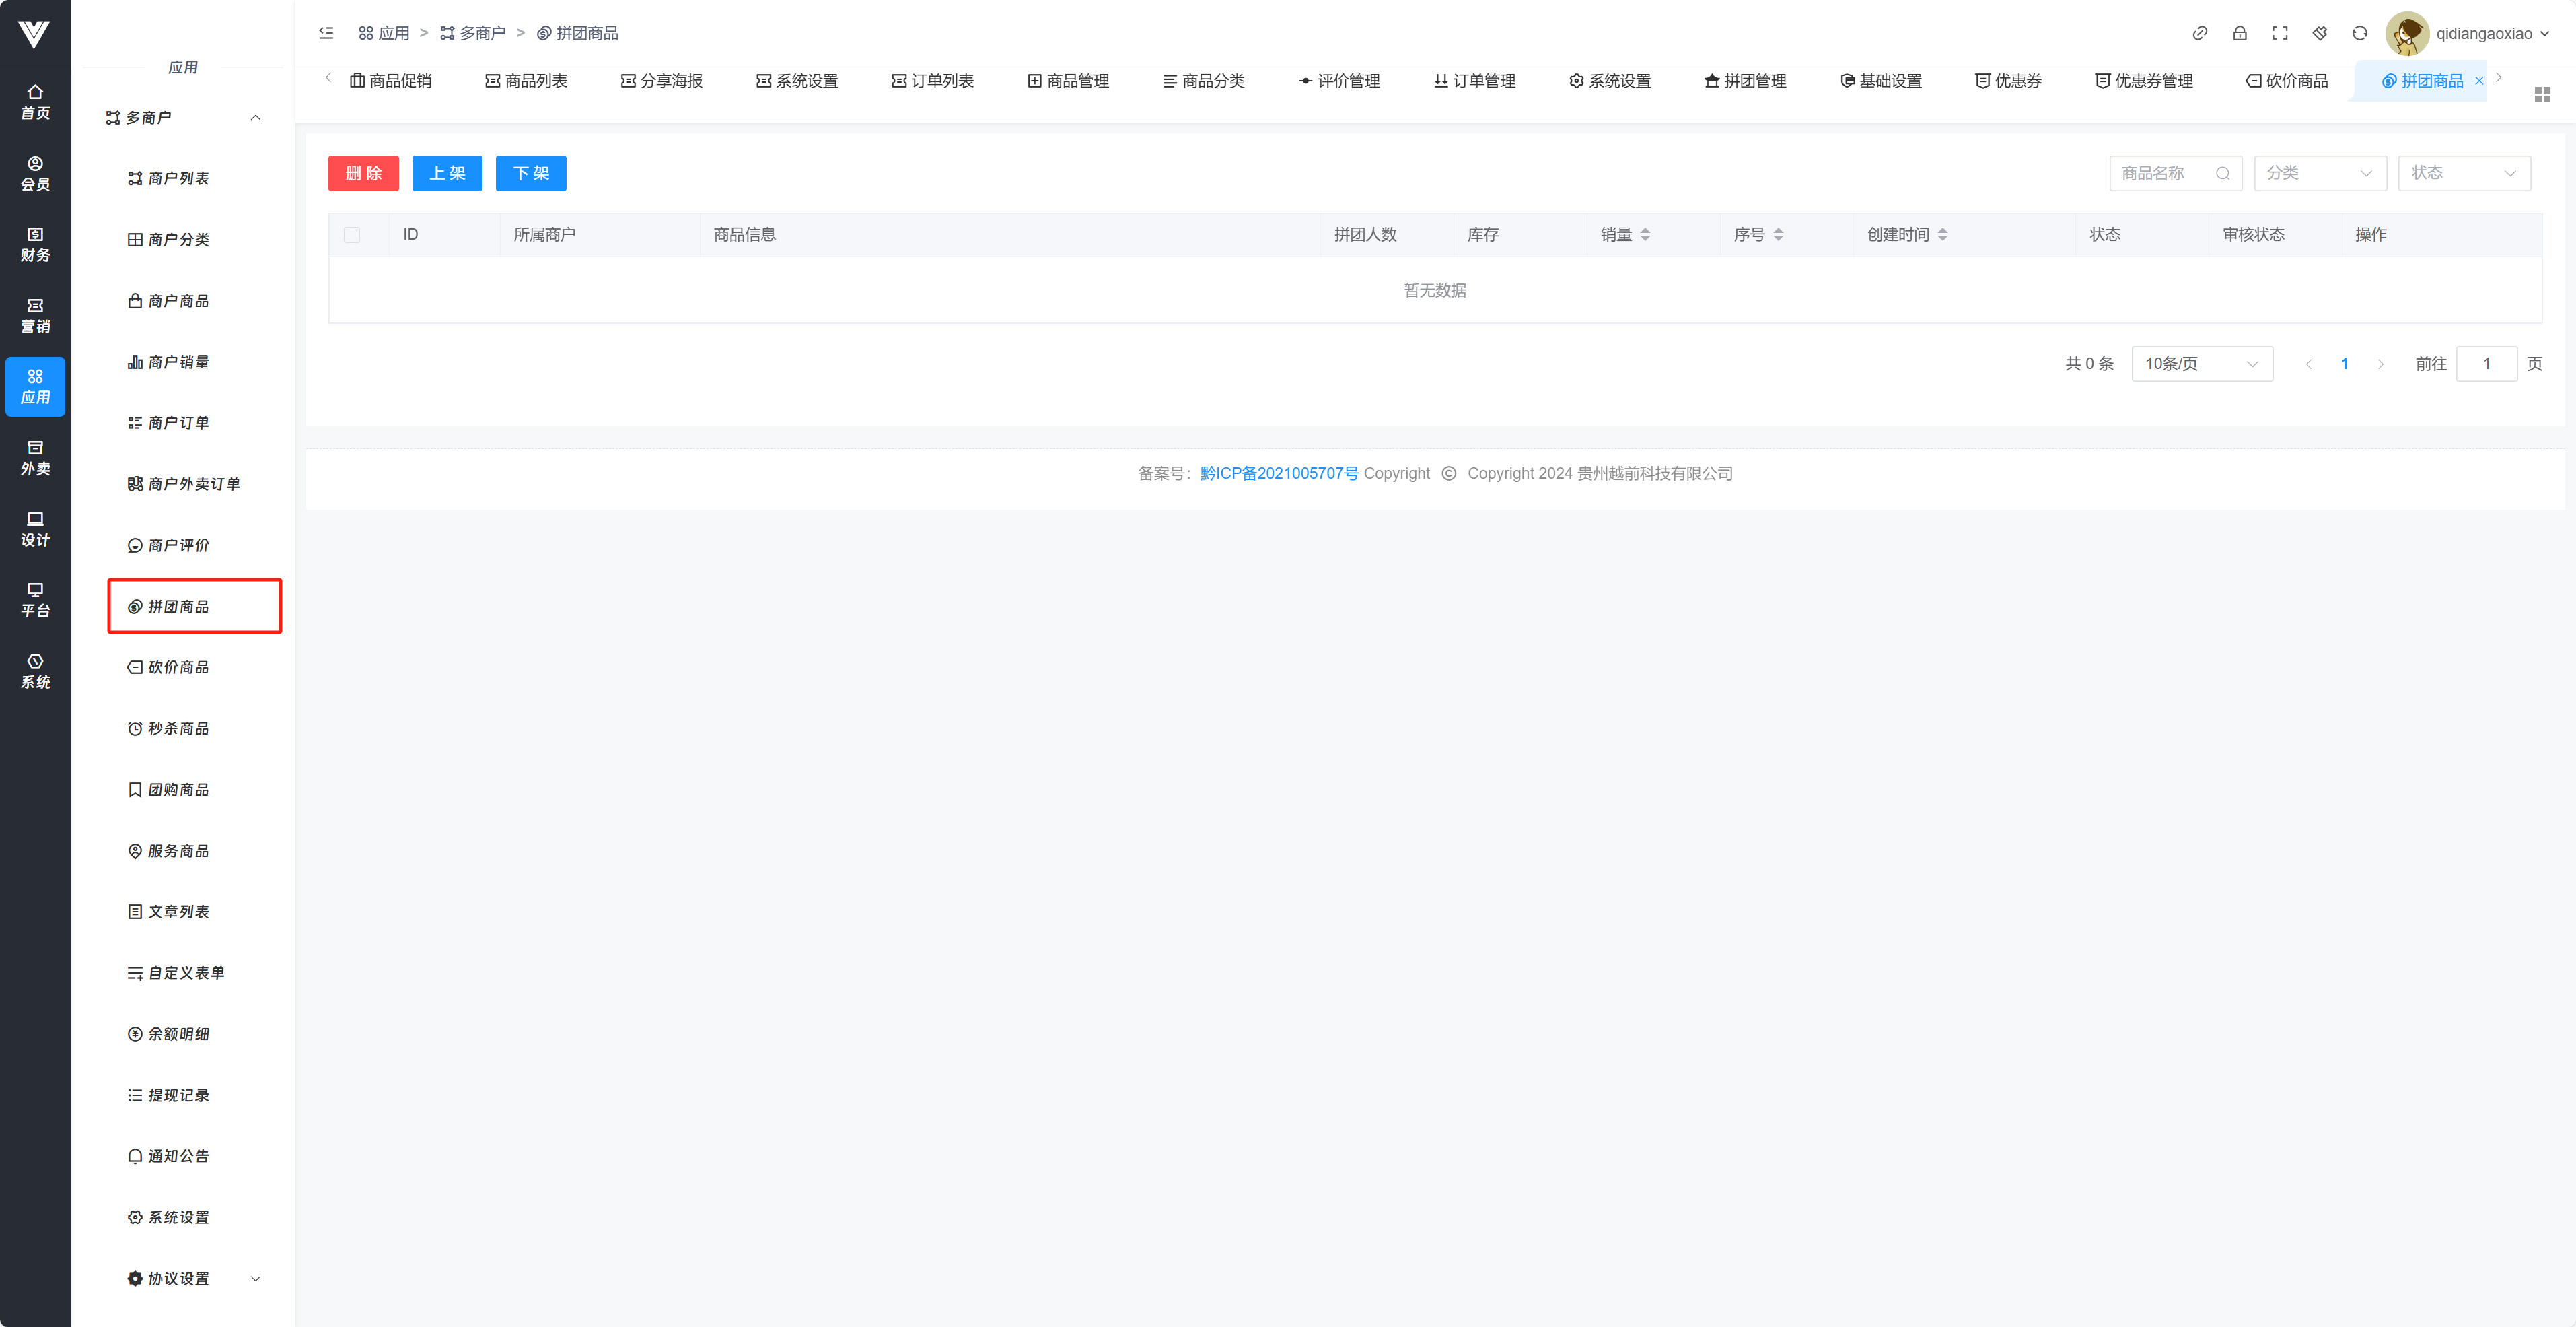Open the 分类 filter dropdown

tap(2319, 173)
